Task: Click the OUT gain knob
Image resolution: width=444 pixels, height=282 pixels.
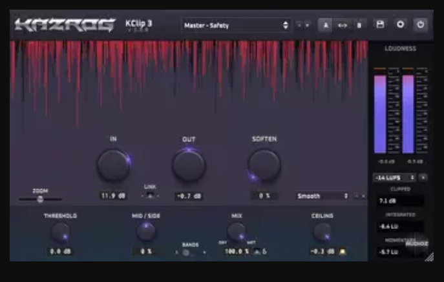Action: [x=189, y=165]
